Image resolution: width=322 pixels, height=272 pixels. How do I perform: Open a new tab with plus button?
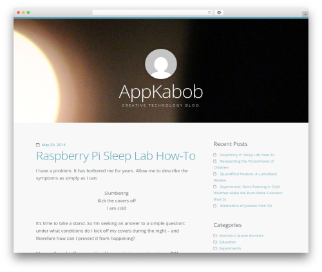(305, 14)
